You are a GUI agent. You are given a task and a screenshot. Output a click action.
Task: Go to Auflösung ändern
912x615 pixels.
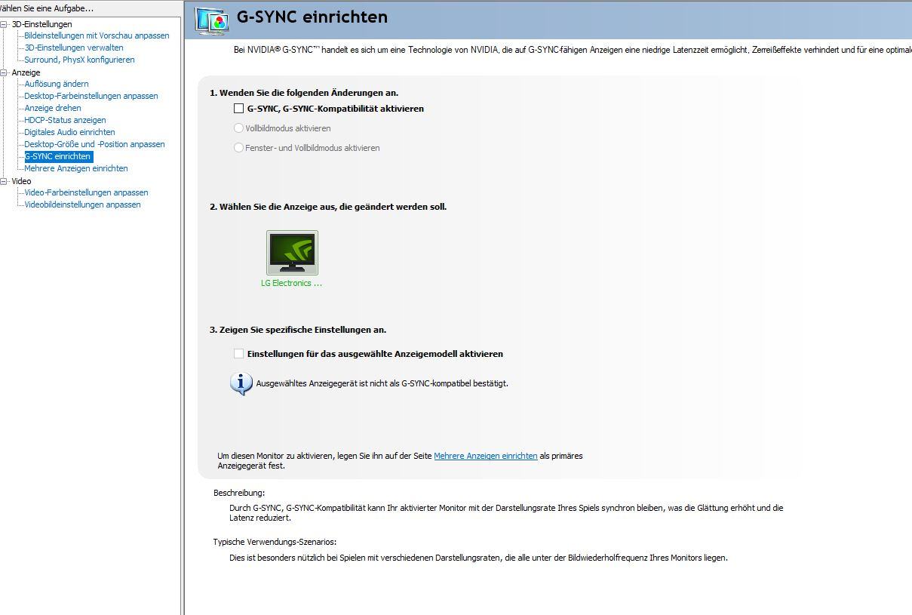pyautogui.click(x=57, y=84)
